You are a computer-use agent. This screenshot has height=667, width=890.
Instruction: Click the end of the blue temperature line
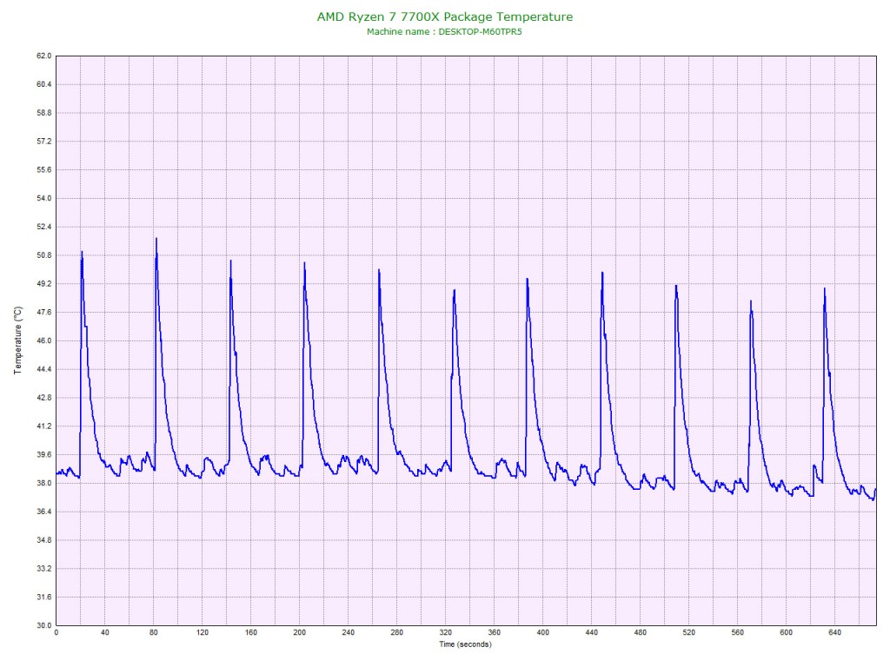875,490
